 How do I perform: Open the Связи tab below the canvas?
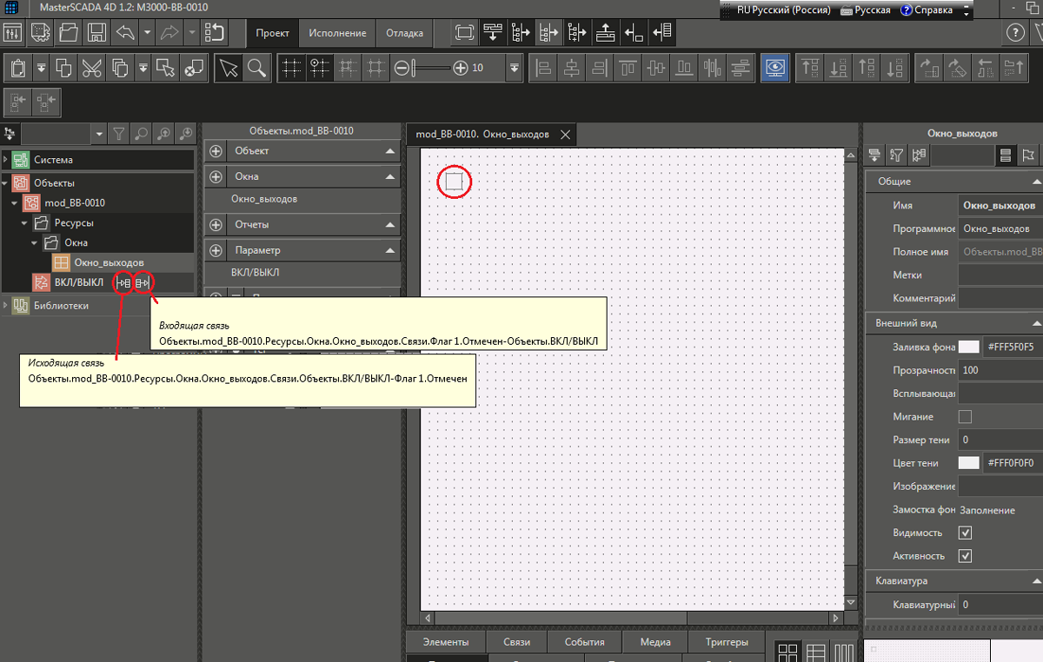(x=516, y=642)
